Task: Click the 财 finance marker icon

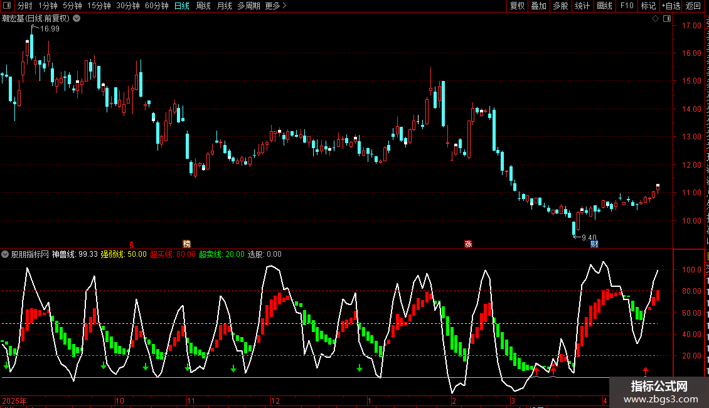Action: coord(594,244)
